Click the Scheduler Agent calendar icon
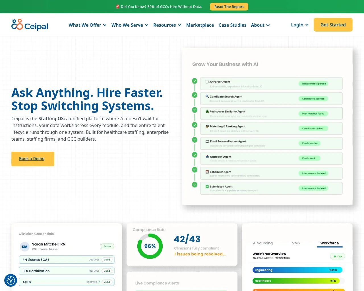The width and height of the screenshot is (364, 291). pos(207,172)
